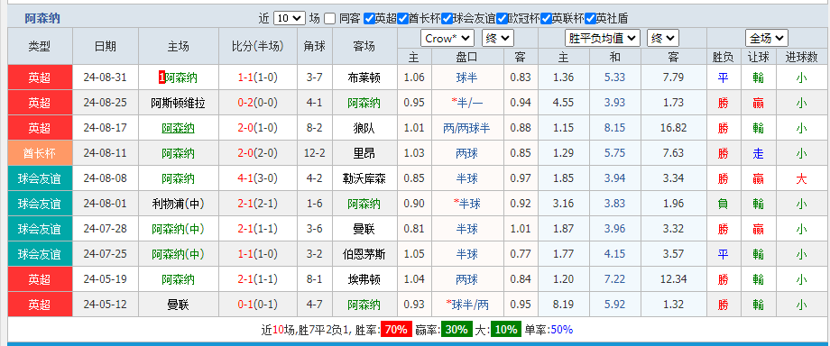Click the 酋长杯 type label on 24-08-11 row
The width and height of the screenshot is (830, 346).
(x=40, y=153)
